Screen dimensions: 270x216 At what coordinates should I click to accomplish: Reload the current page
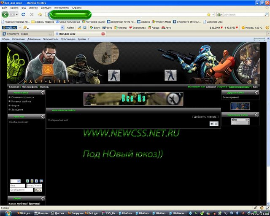coord(24,14)
